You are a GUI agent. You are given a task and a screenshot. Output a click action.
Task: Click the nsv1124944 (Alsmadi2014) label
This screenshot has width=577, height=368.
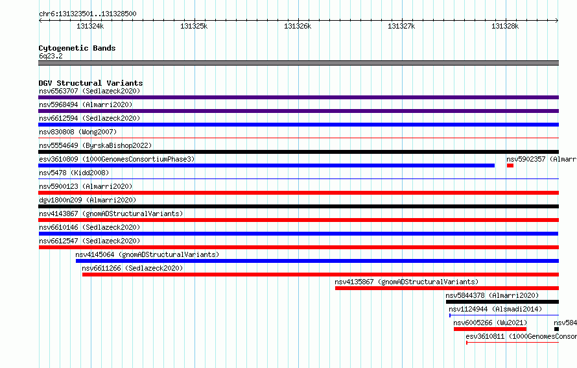[495, 309]
